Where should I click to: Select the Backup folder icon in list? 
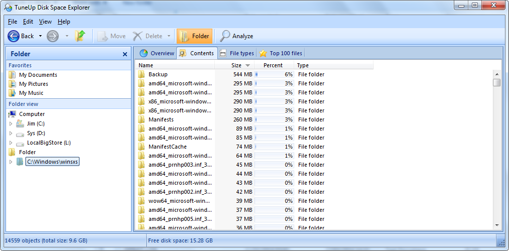click(x=141, y=74)
